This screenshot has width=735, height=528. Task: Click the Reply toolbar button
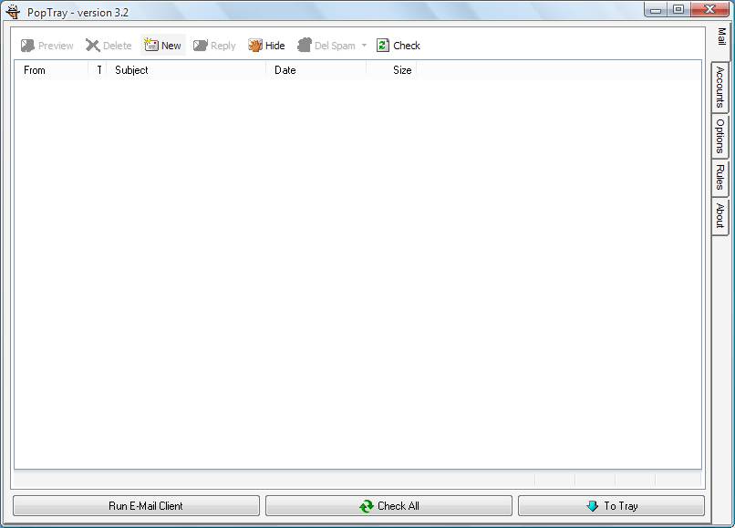[214, 46]
